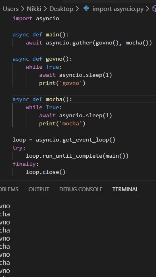Open the 'import asyncio.py' breadcrumb item
This screenshot has width=156, height=277.
(118, 9)
